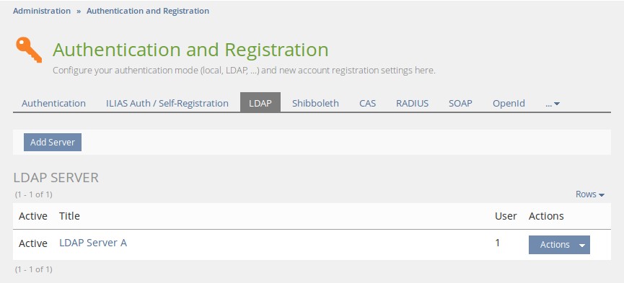This screenshot has height=283, width=624.
Task: Go to Administration breadcrumb link
Action: [42, 11]
